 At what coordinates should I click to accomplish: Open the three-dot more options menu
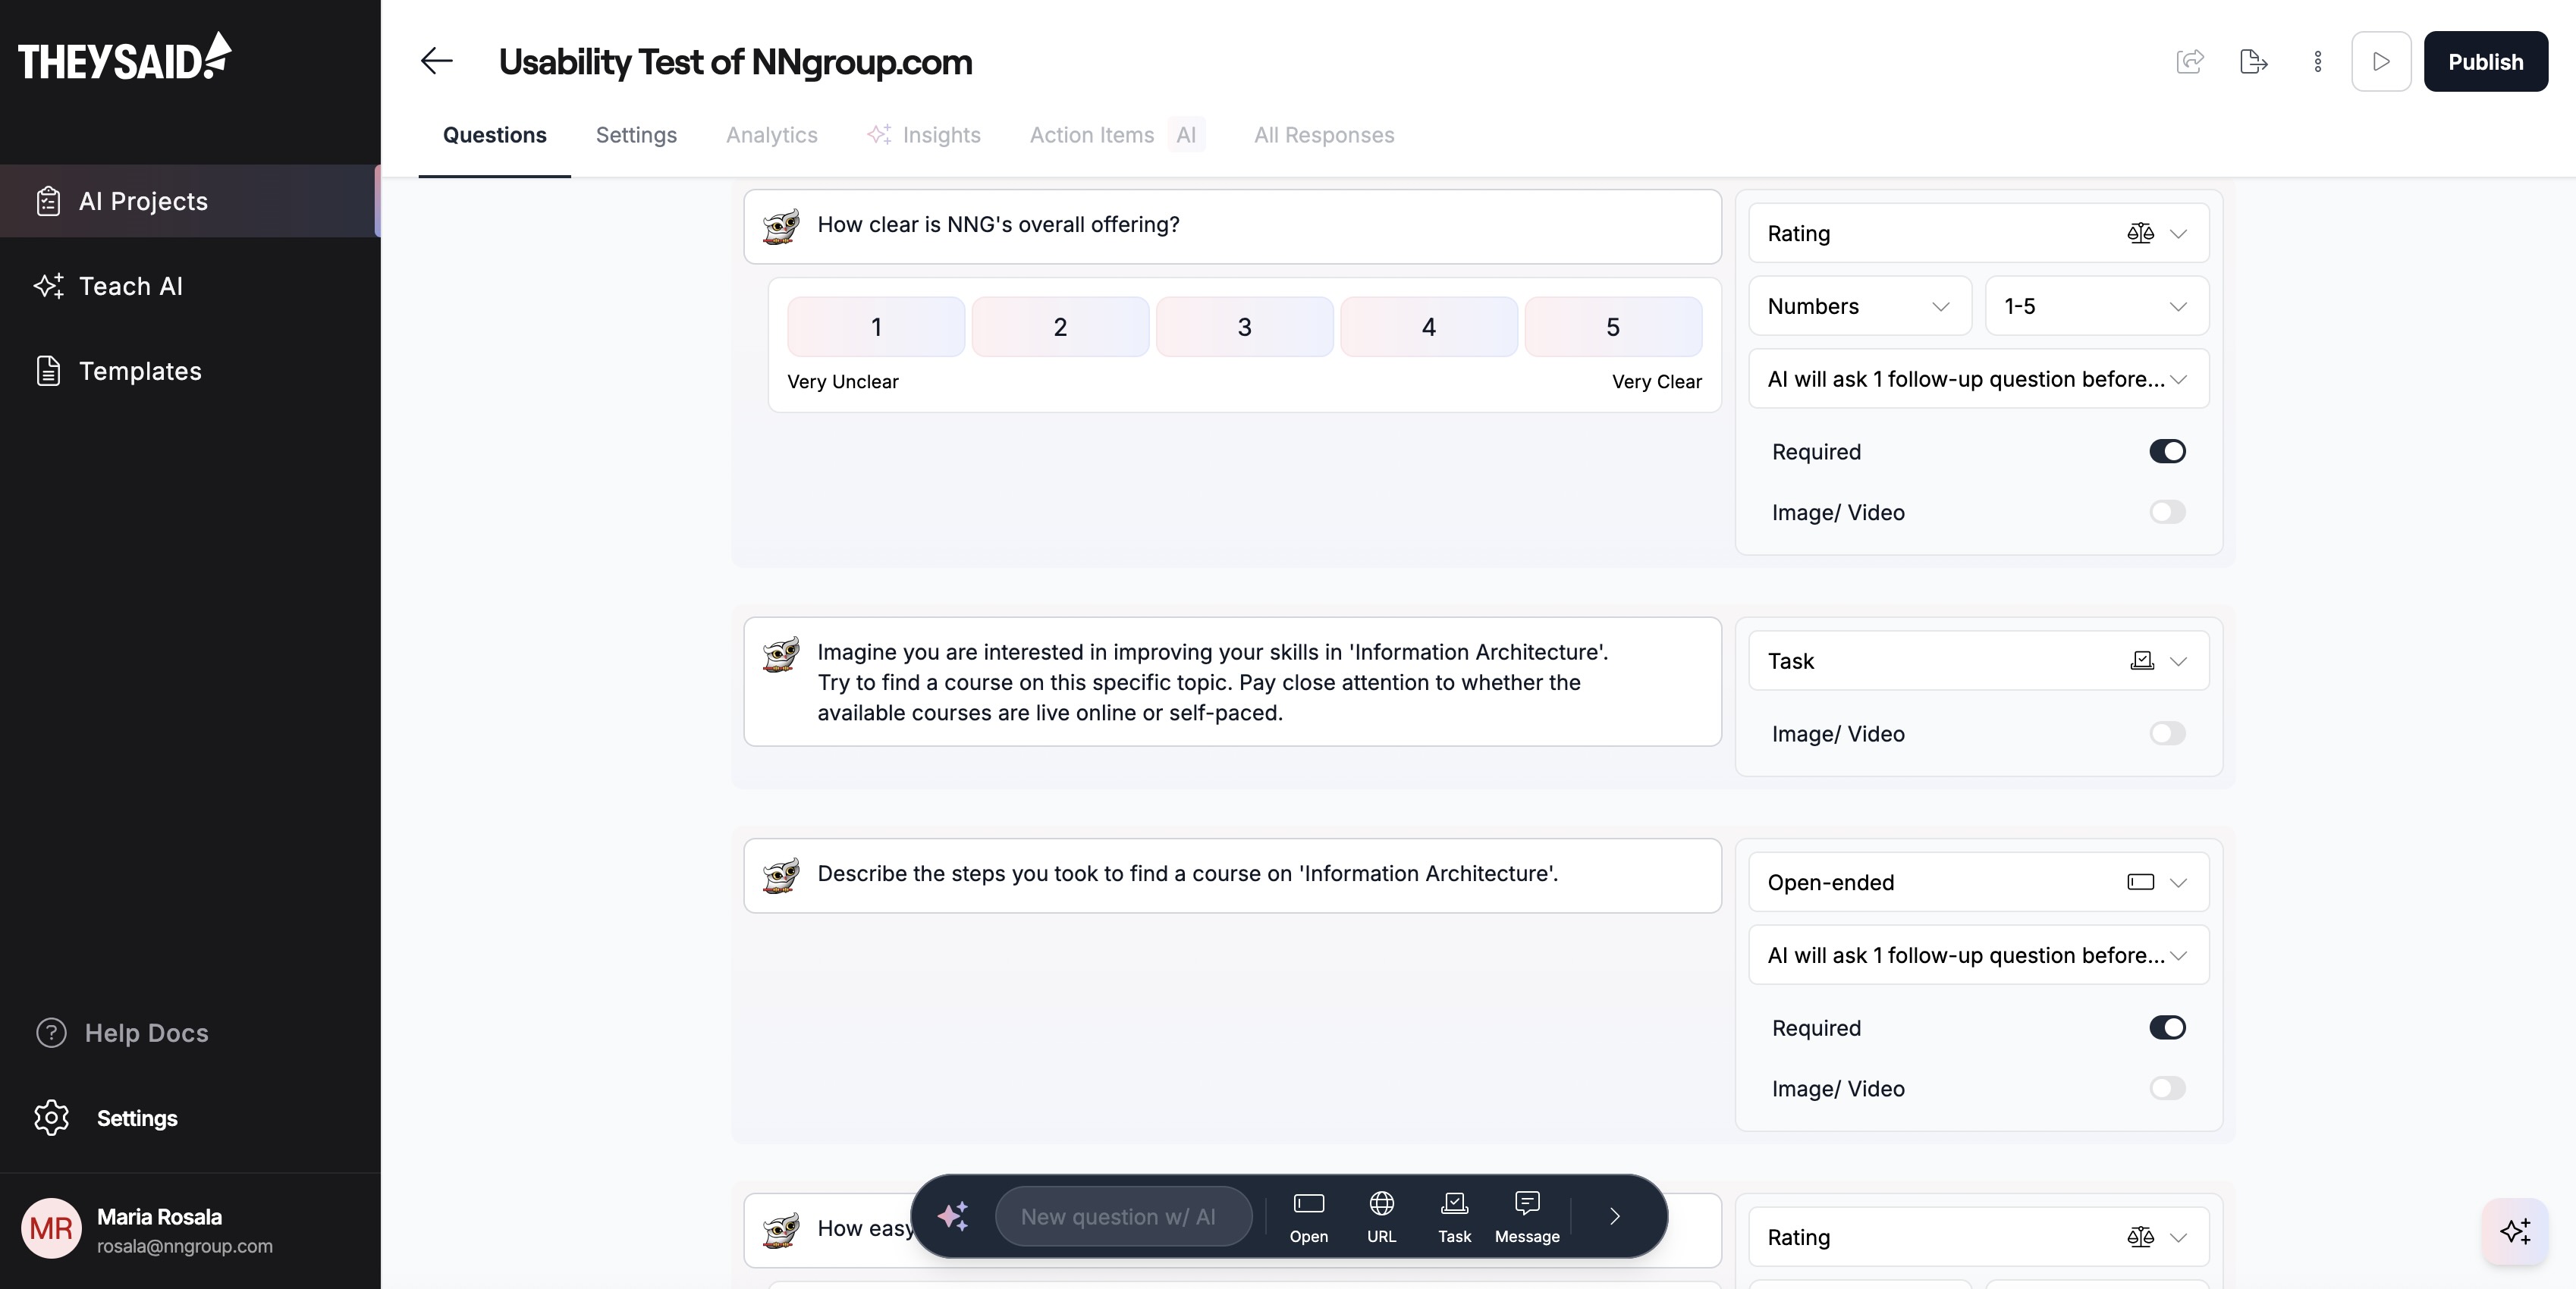coord(2317,62)
